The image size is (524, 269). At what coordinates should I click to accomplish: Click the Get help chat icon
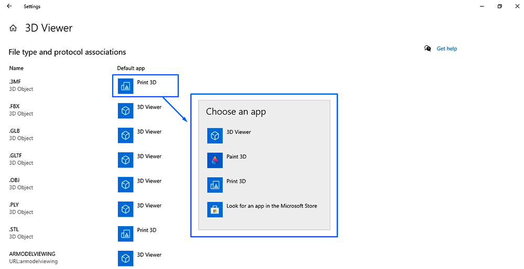(428, 49)
